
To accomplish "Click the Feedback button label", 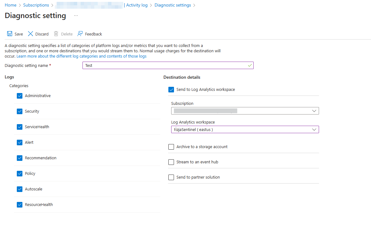I will coord(93,34).
